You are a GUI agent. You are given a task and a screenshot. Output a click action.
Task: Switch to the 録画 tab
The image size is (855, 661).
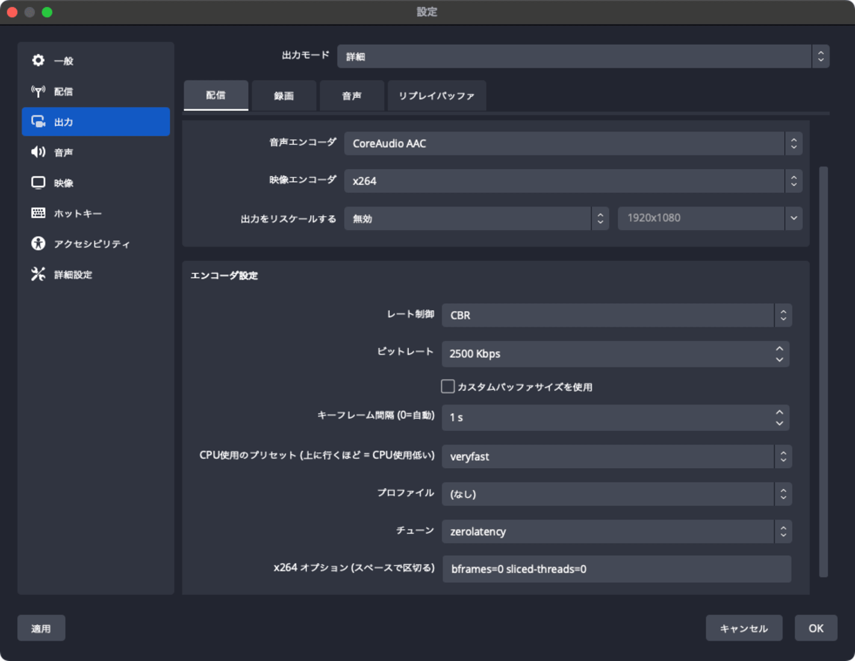284,95
